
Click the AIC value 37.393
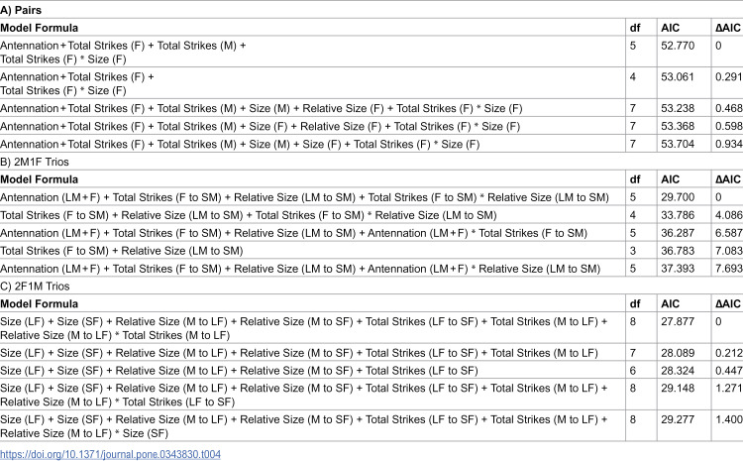678,269
